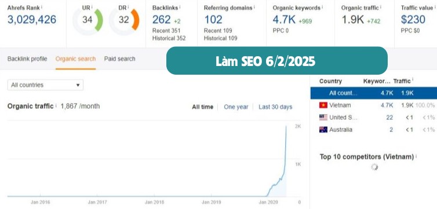Screen dimensions: 437x209
Task: Open the 102 referring domains link
Action: point(213,20)
